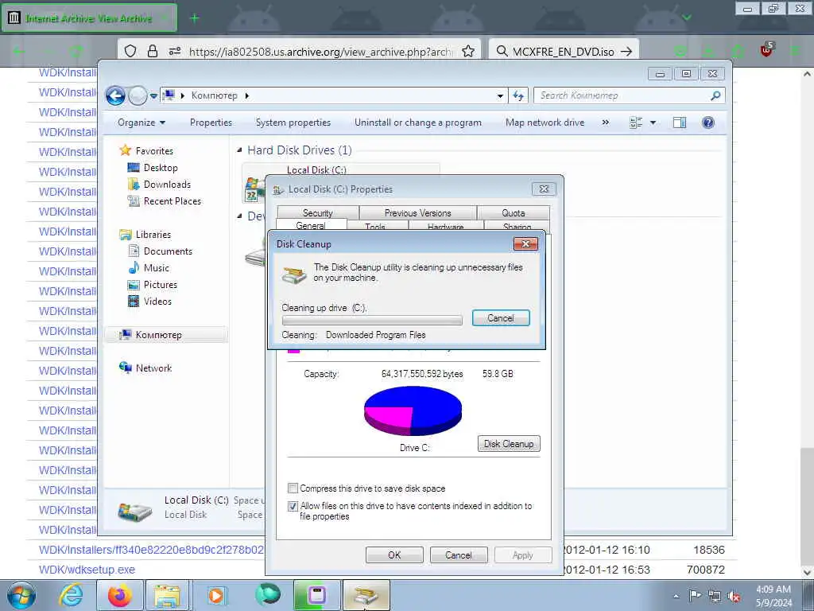Click the cleaning progress bar in Disk Cleanup
This screenshot has height=611, width=814.
pos(372,320)
